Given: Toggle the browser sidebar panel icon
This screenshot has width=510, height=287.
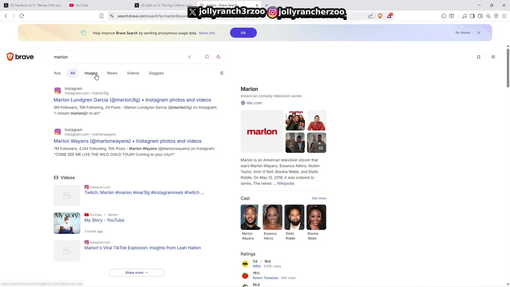Looking at the screenshot, I should click(472, 16).
